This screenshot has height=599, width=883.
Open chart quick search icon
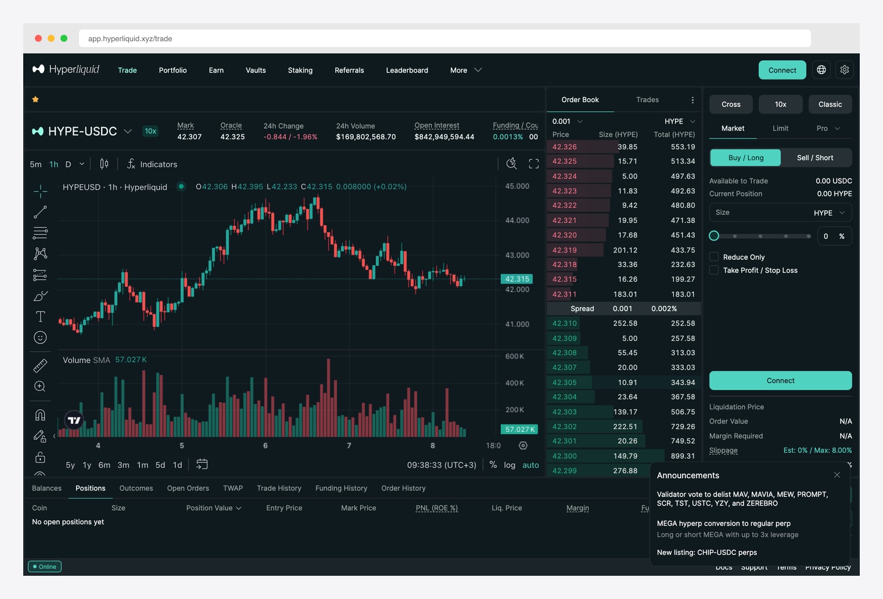pyautogui.click(x=511, y=164)
